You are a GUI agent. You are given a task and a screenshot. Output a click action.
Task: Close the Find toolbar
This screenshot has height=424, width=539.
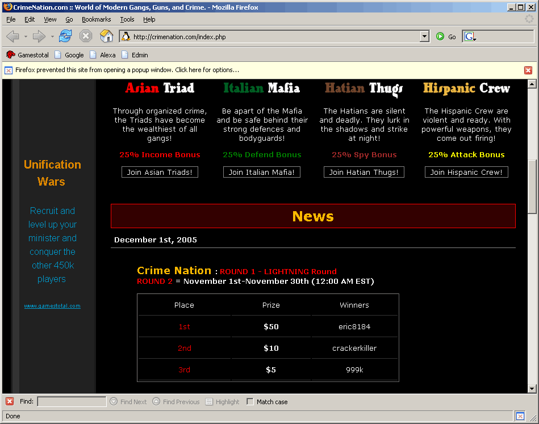[x=10, y=402]
